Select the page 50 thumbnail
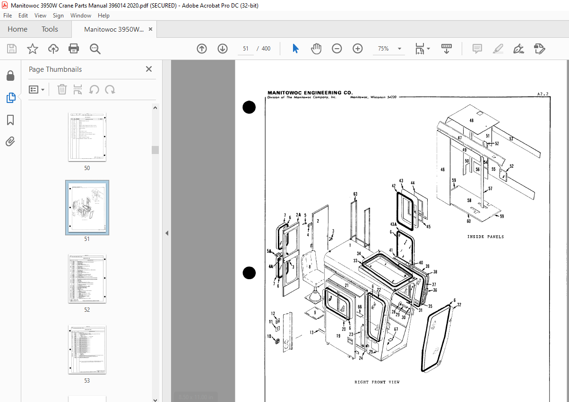 pos(87,137)
